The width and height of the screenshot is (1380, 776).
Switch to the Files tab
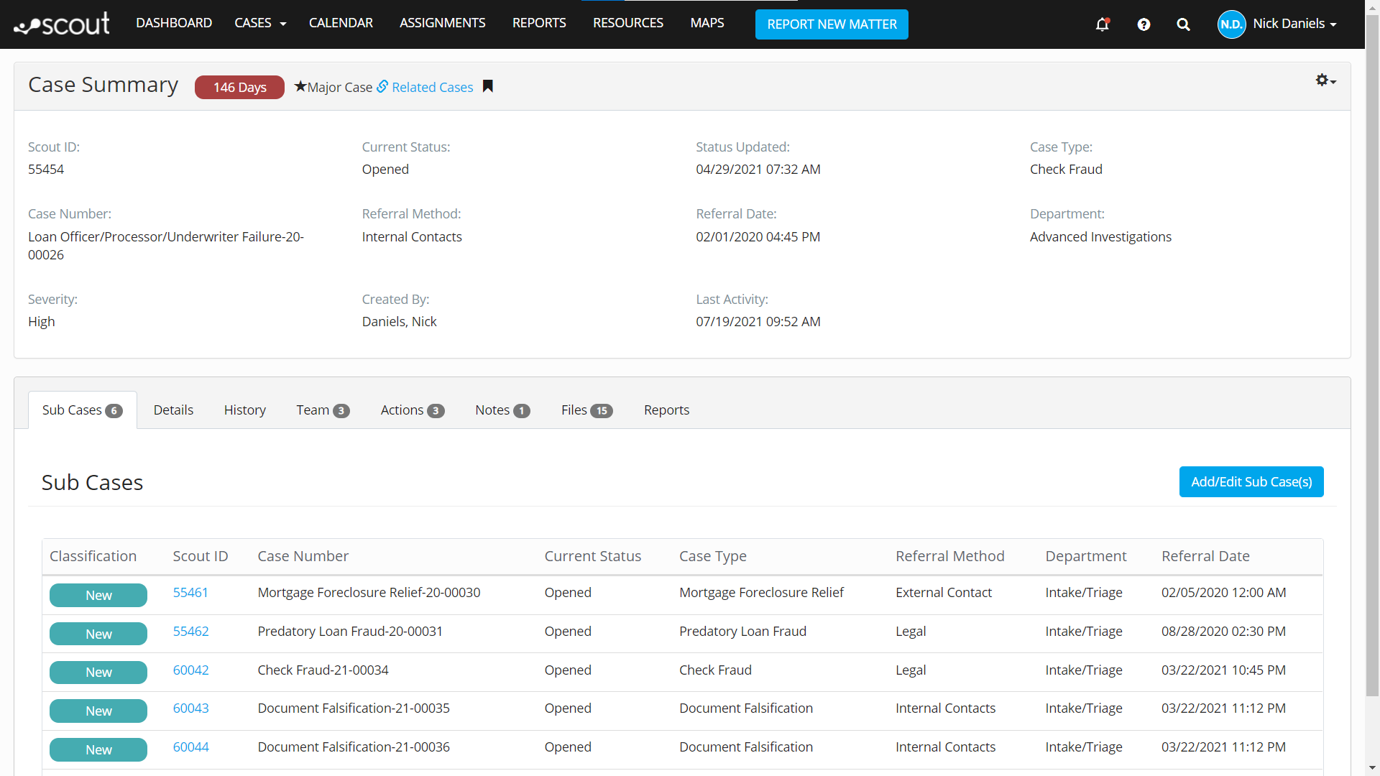point(586,410)
